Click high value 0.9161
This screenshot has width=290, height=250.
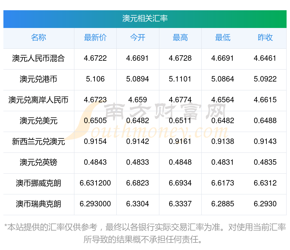click(180, 142)
